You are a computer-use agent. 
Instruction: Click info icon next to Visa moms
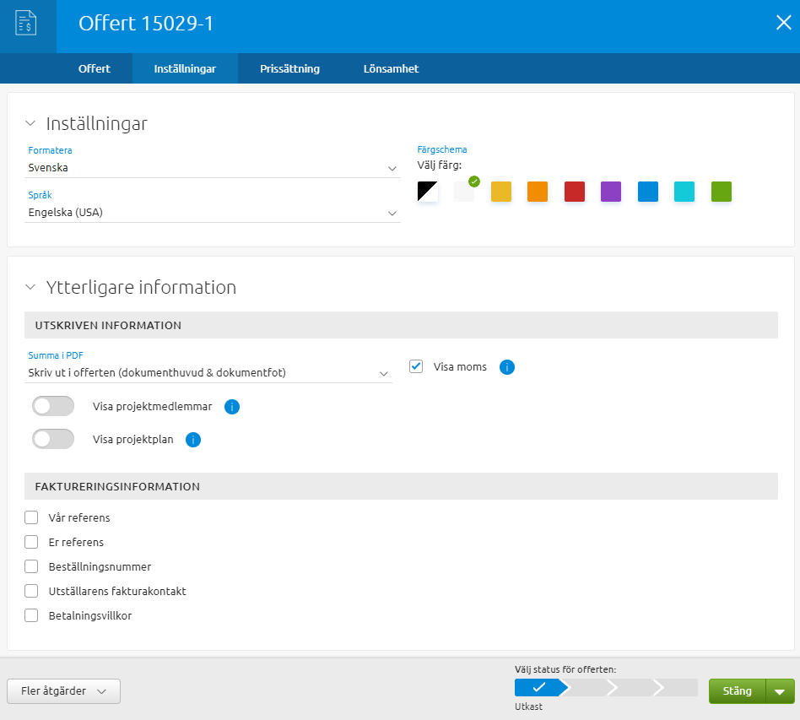(507, 367)
